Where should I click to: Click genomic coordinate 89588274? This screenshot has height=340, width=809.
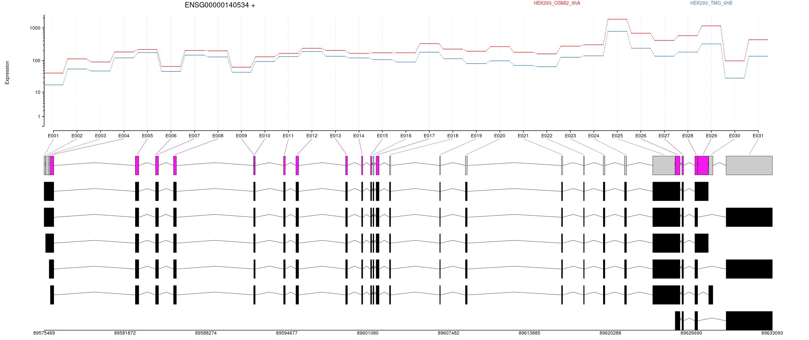tap(206, 333)
